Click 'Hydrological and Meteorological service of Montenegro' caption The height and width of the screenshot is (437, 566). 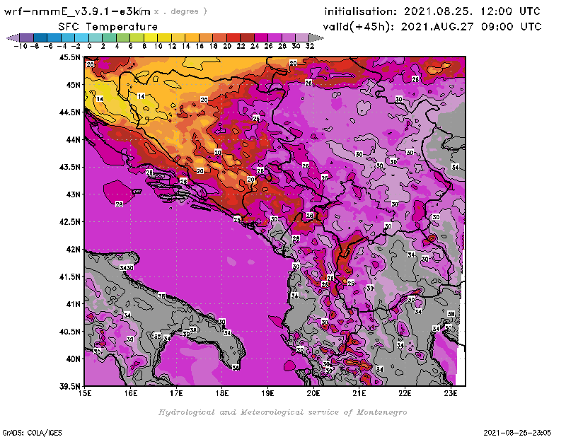282,412
